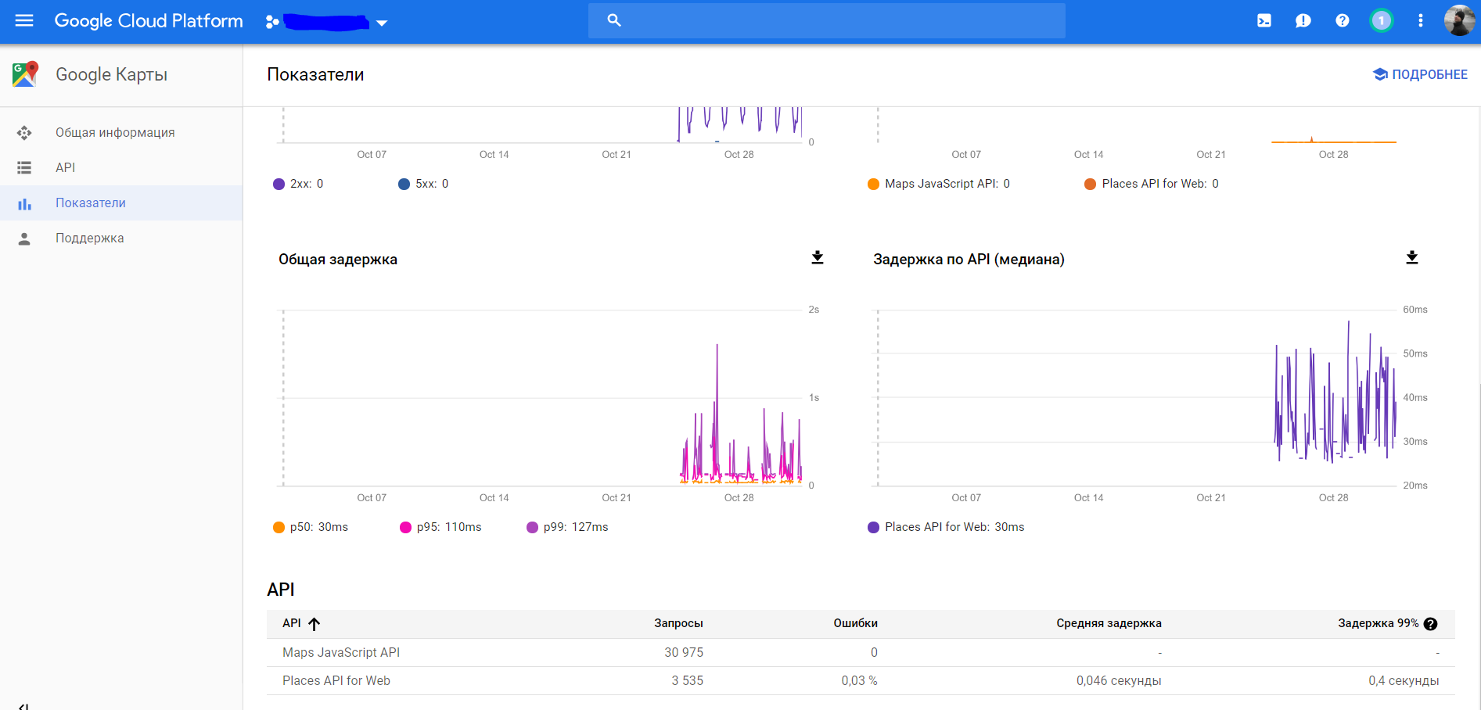
Task: Toggle the p50 latency legend
Action: point(311,527)
